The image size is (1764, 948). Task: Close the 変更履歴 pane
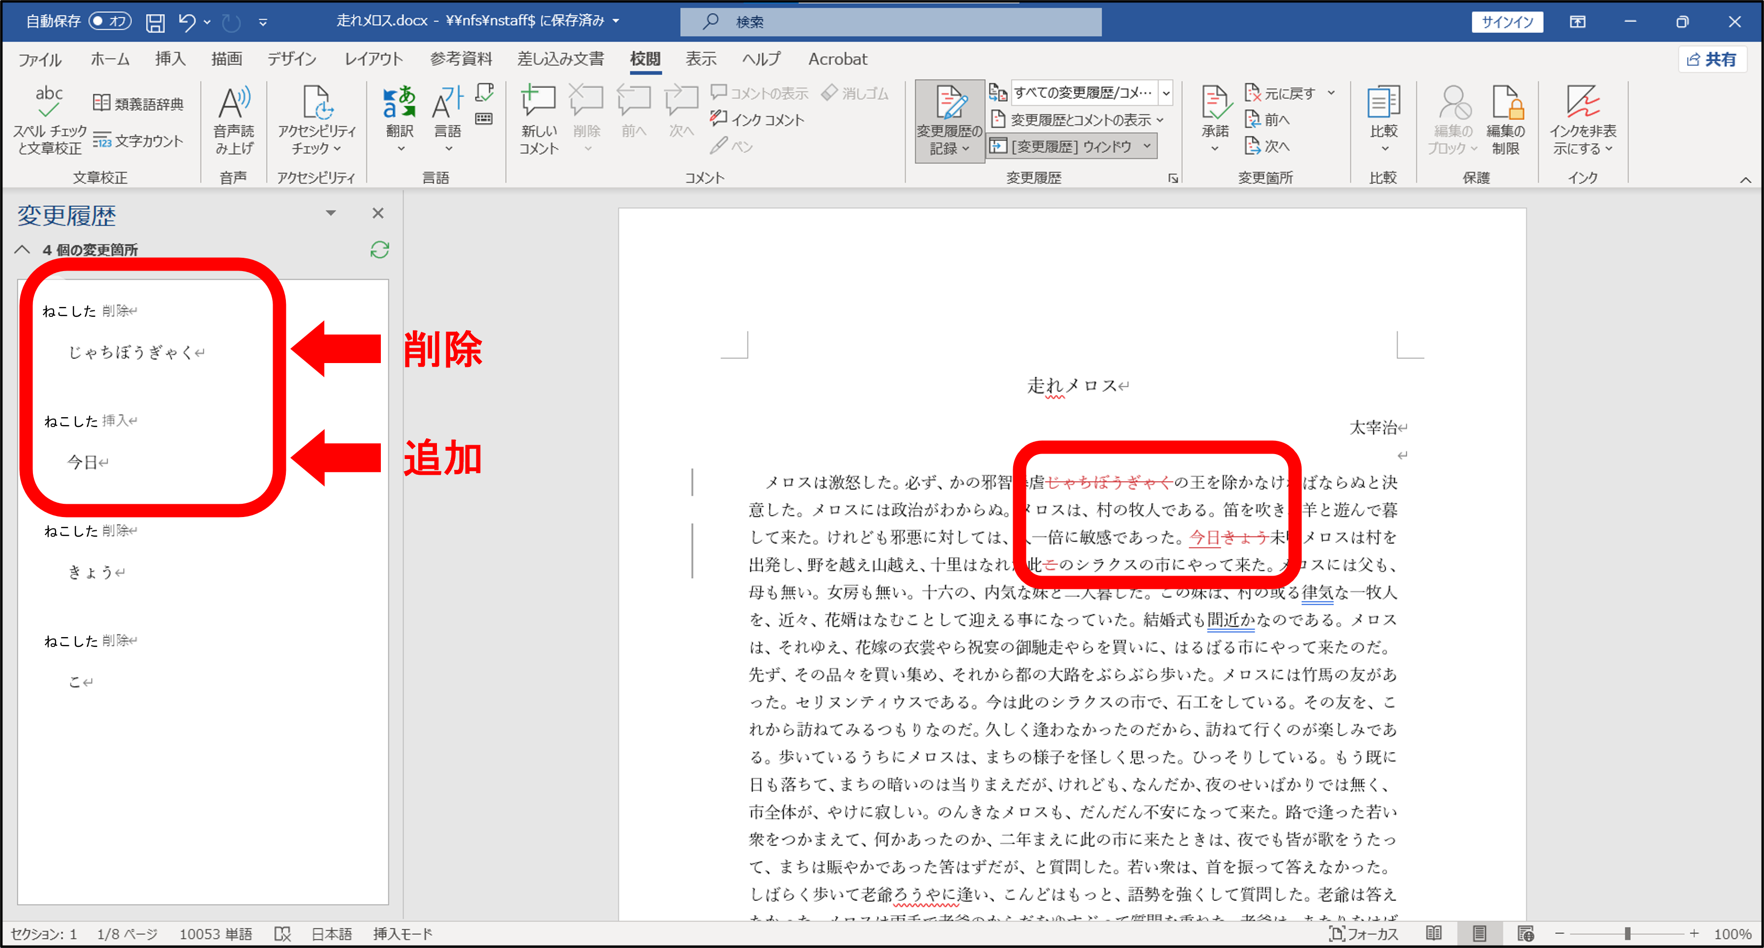tap(378, 213)
